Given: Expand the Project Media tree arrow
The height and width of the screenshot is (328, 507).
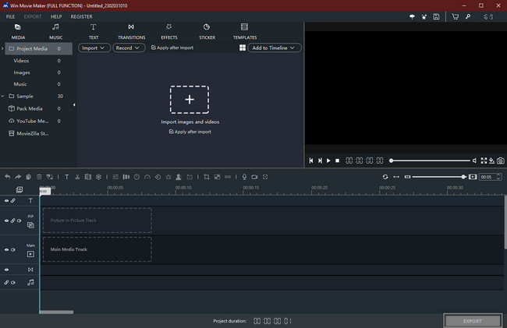Looking at the screenshot, I should [2, 48].
